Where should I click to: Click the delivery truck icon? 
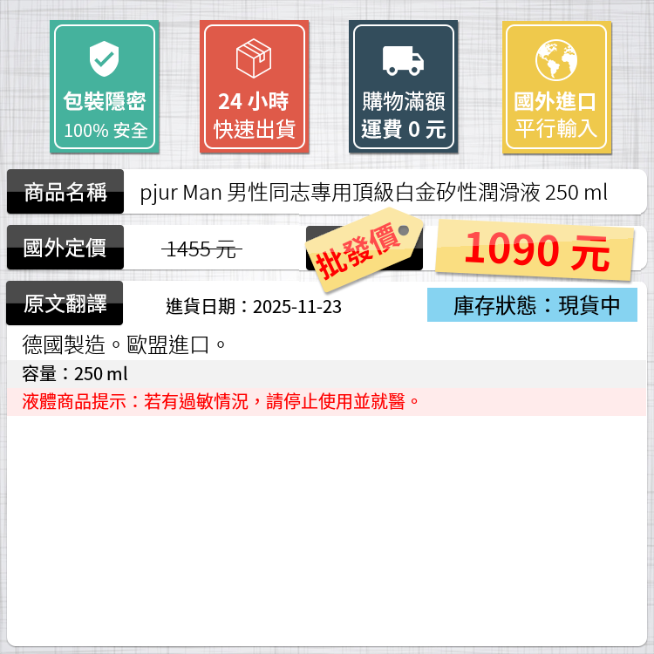tap(403, 60)
